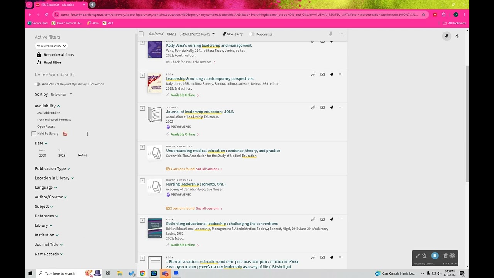Click the results toolbar ellipsis menu
This screenshot has width=494, height=278.
click(341, 34)
